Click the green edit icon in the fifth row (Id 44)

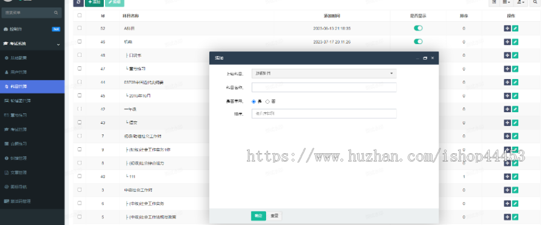515,83
